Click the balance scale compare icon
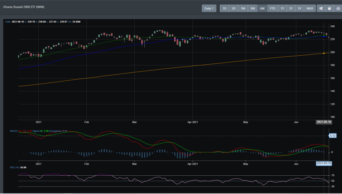 (338, 8)
